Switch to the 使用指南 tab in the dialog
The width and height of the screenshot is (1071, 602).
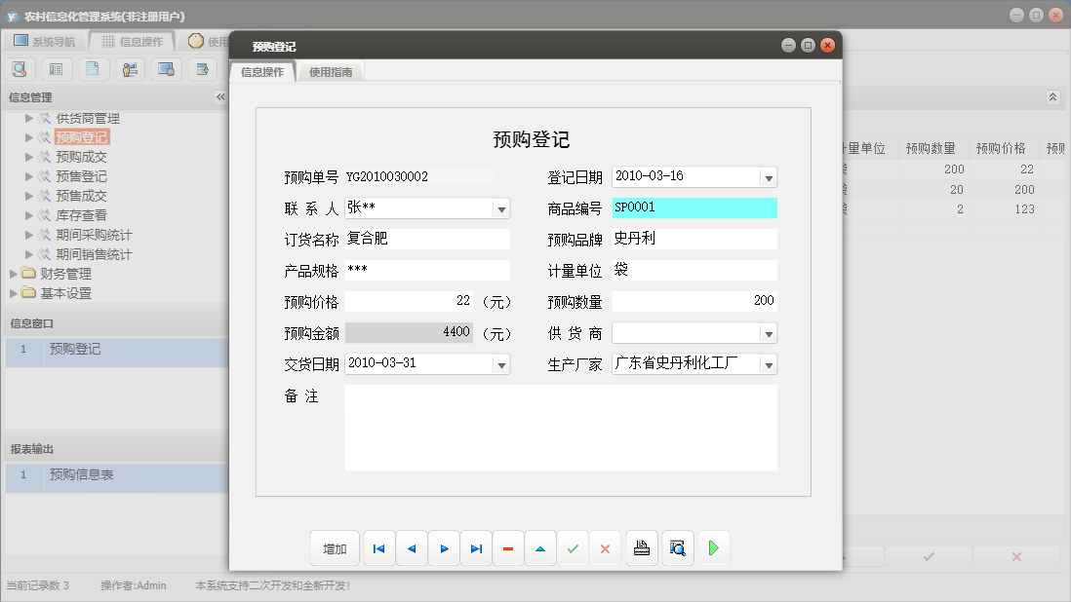[329, 70]
